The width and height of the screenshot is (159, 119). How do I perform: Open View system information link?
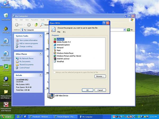[28, 40]
